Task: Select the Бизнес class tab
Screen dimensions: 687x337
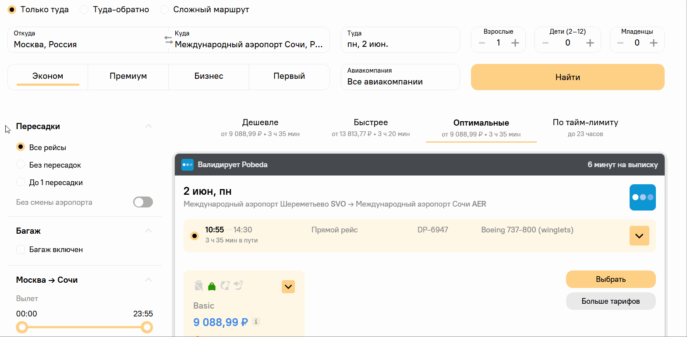Action: click(x=209, y=76)
